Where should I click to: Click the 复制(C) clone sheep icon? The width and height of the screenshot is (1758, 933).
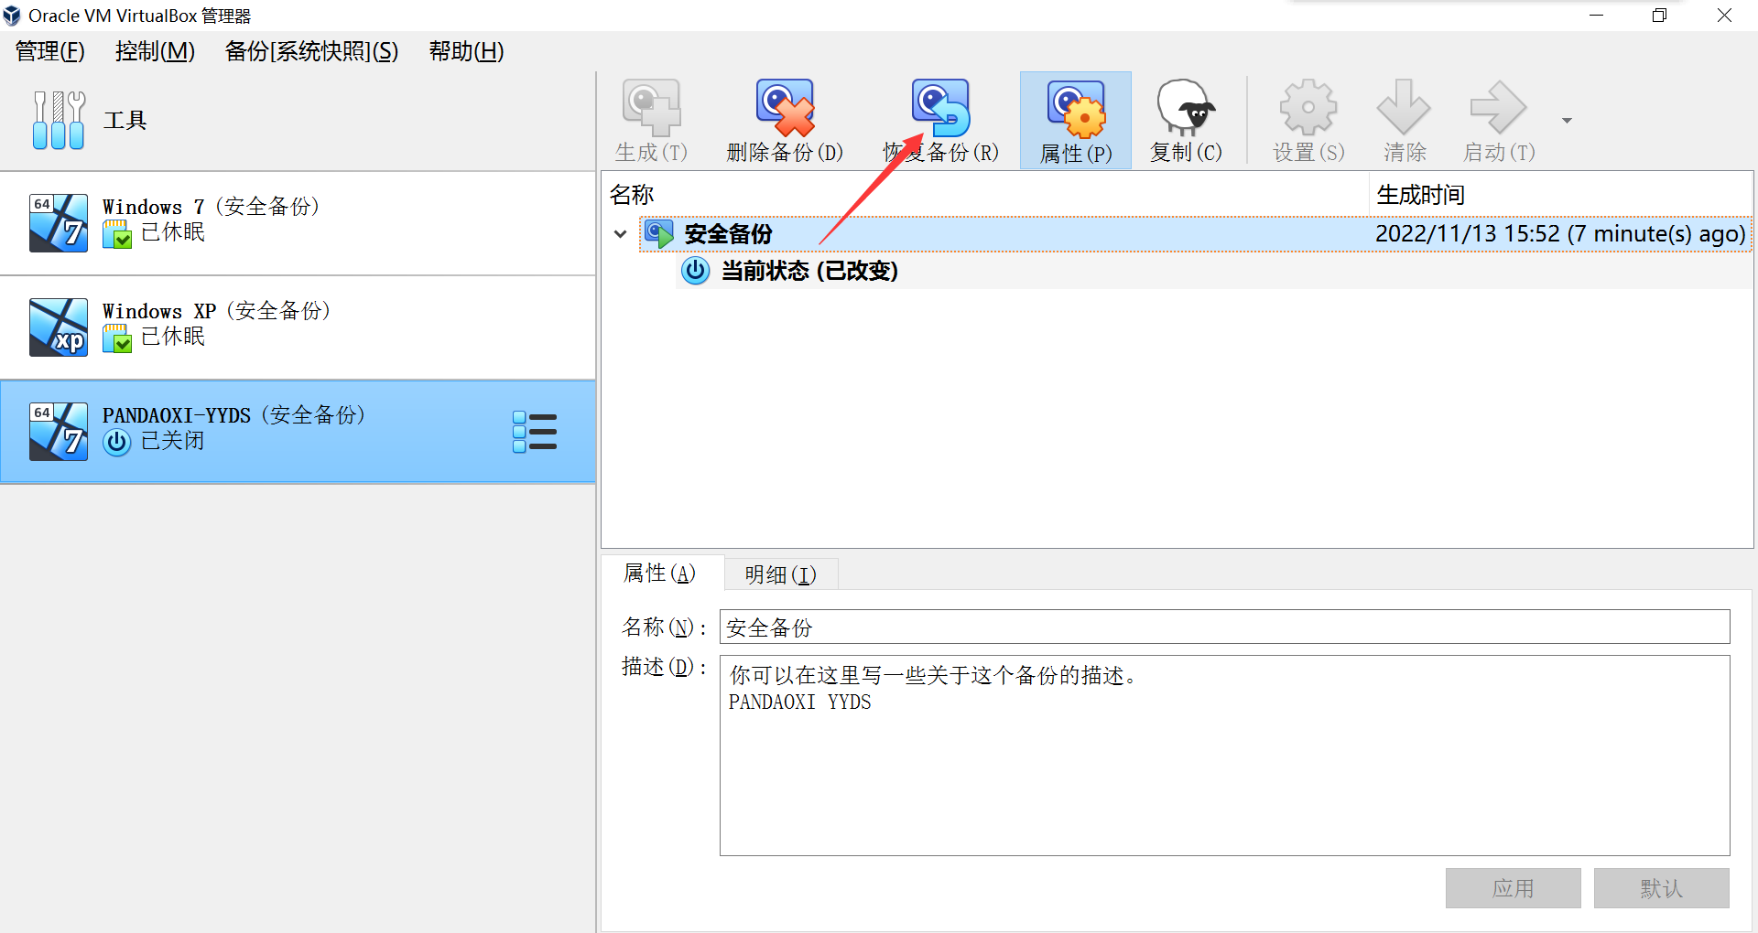(1186, 107)
